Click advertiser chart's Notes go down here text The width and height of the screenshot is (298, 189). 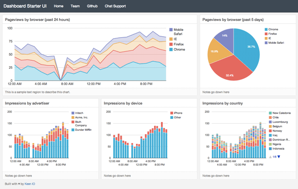[x=18, y=176]
